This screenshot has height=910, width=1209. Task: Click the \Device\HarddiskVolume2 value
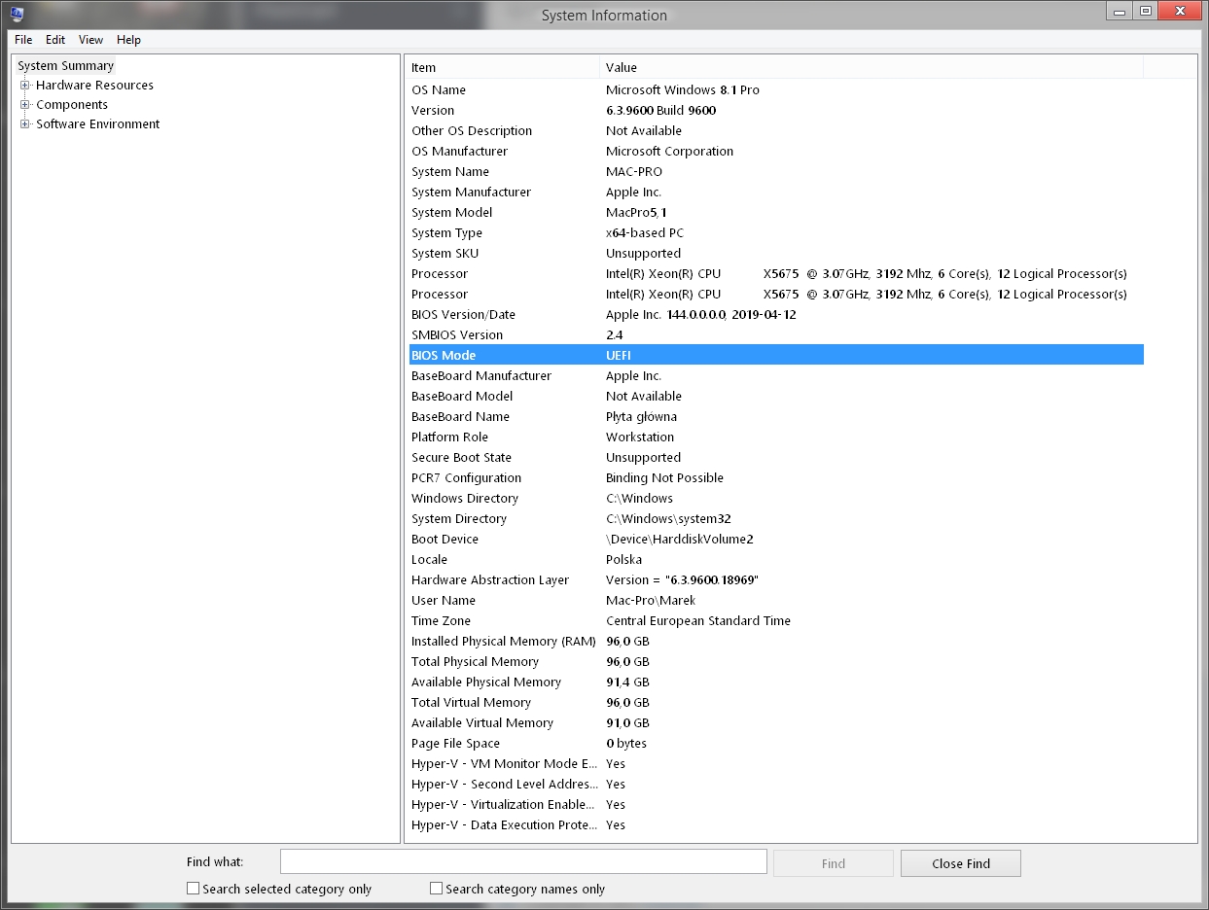pos(680,540)
